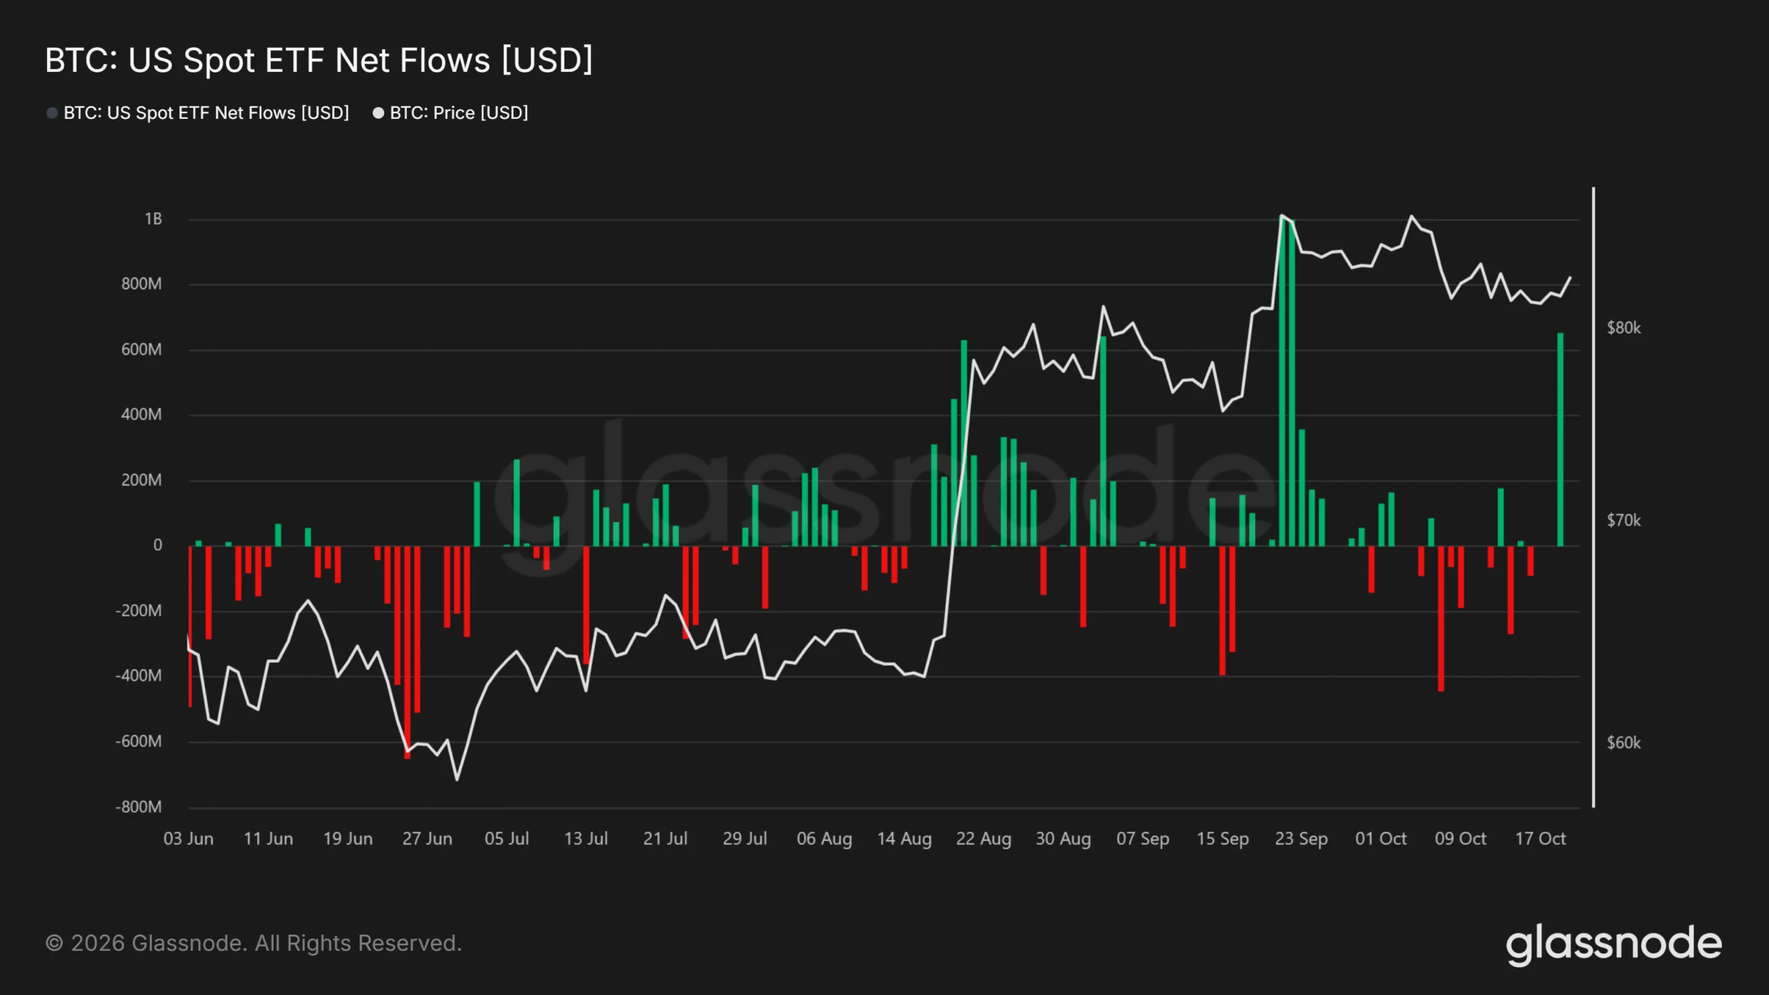This screenshot has height=995, width=1769.
Task: Click the 05 Jul date label
Action: (x=507, y=839)
